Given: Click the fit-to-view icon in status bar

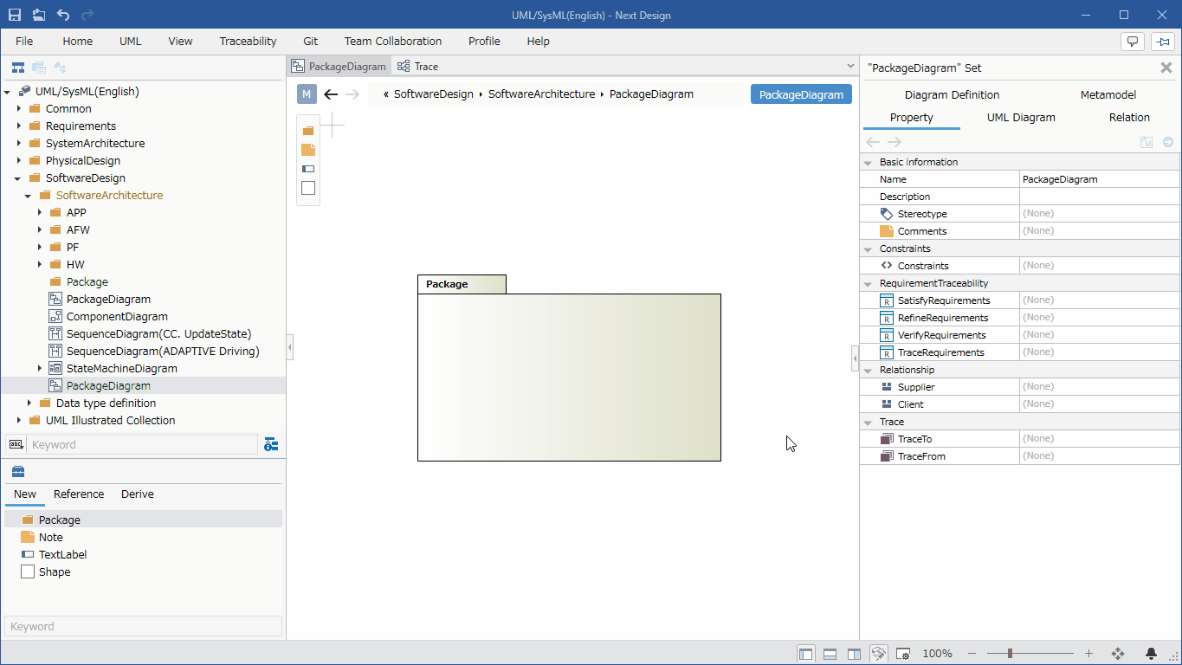Looking at the screenshot, I should 1118,654.
